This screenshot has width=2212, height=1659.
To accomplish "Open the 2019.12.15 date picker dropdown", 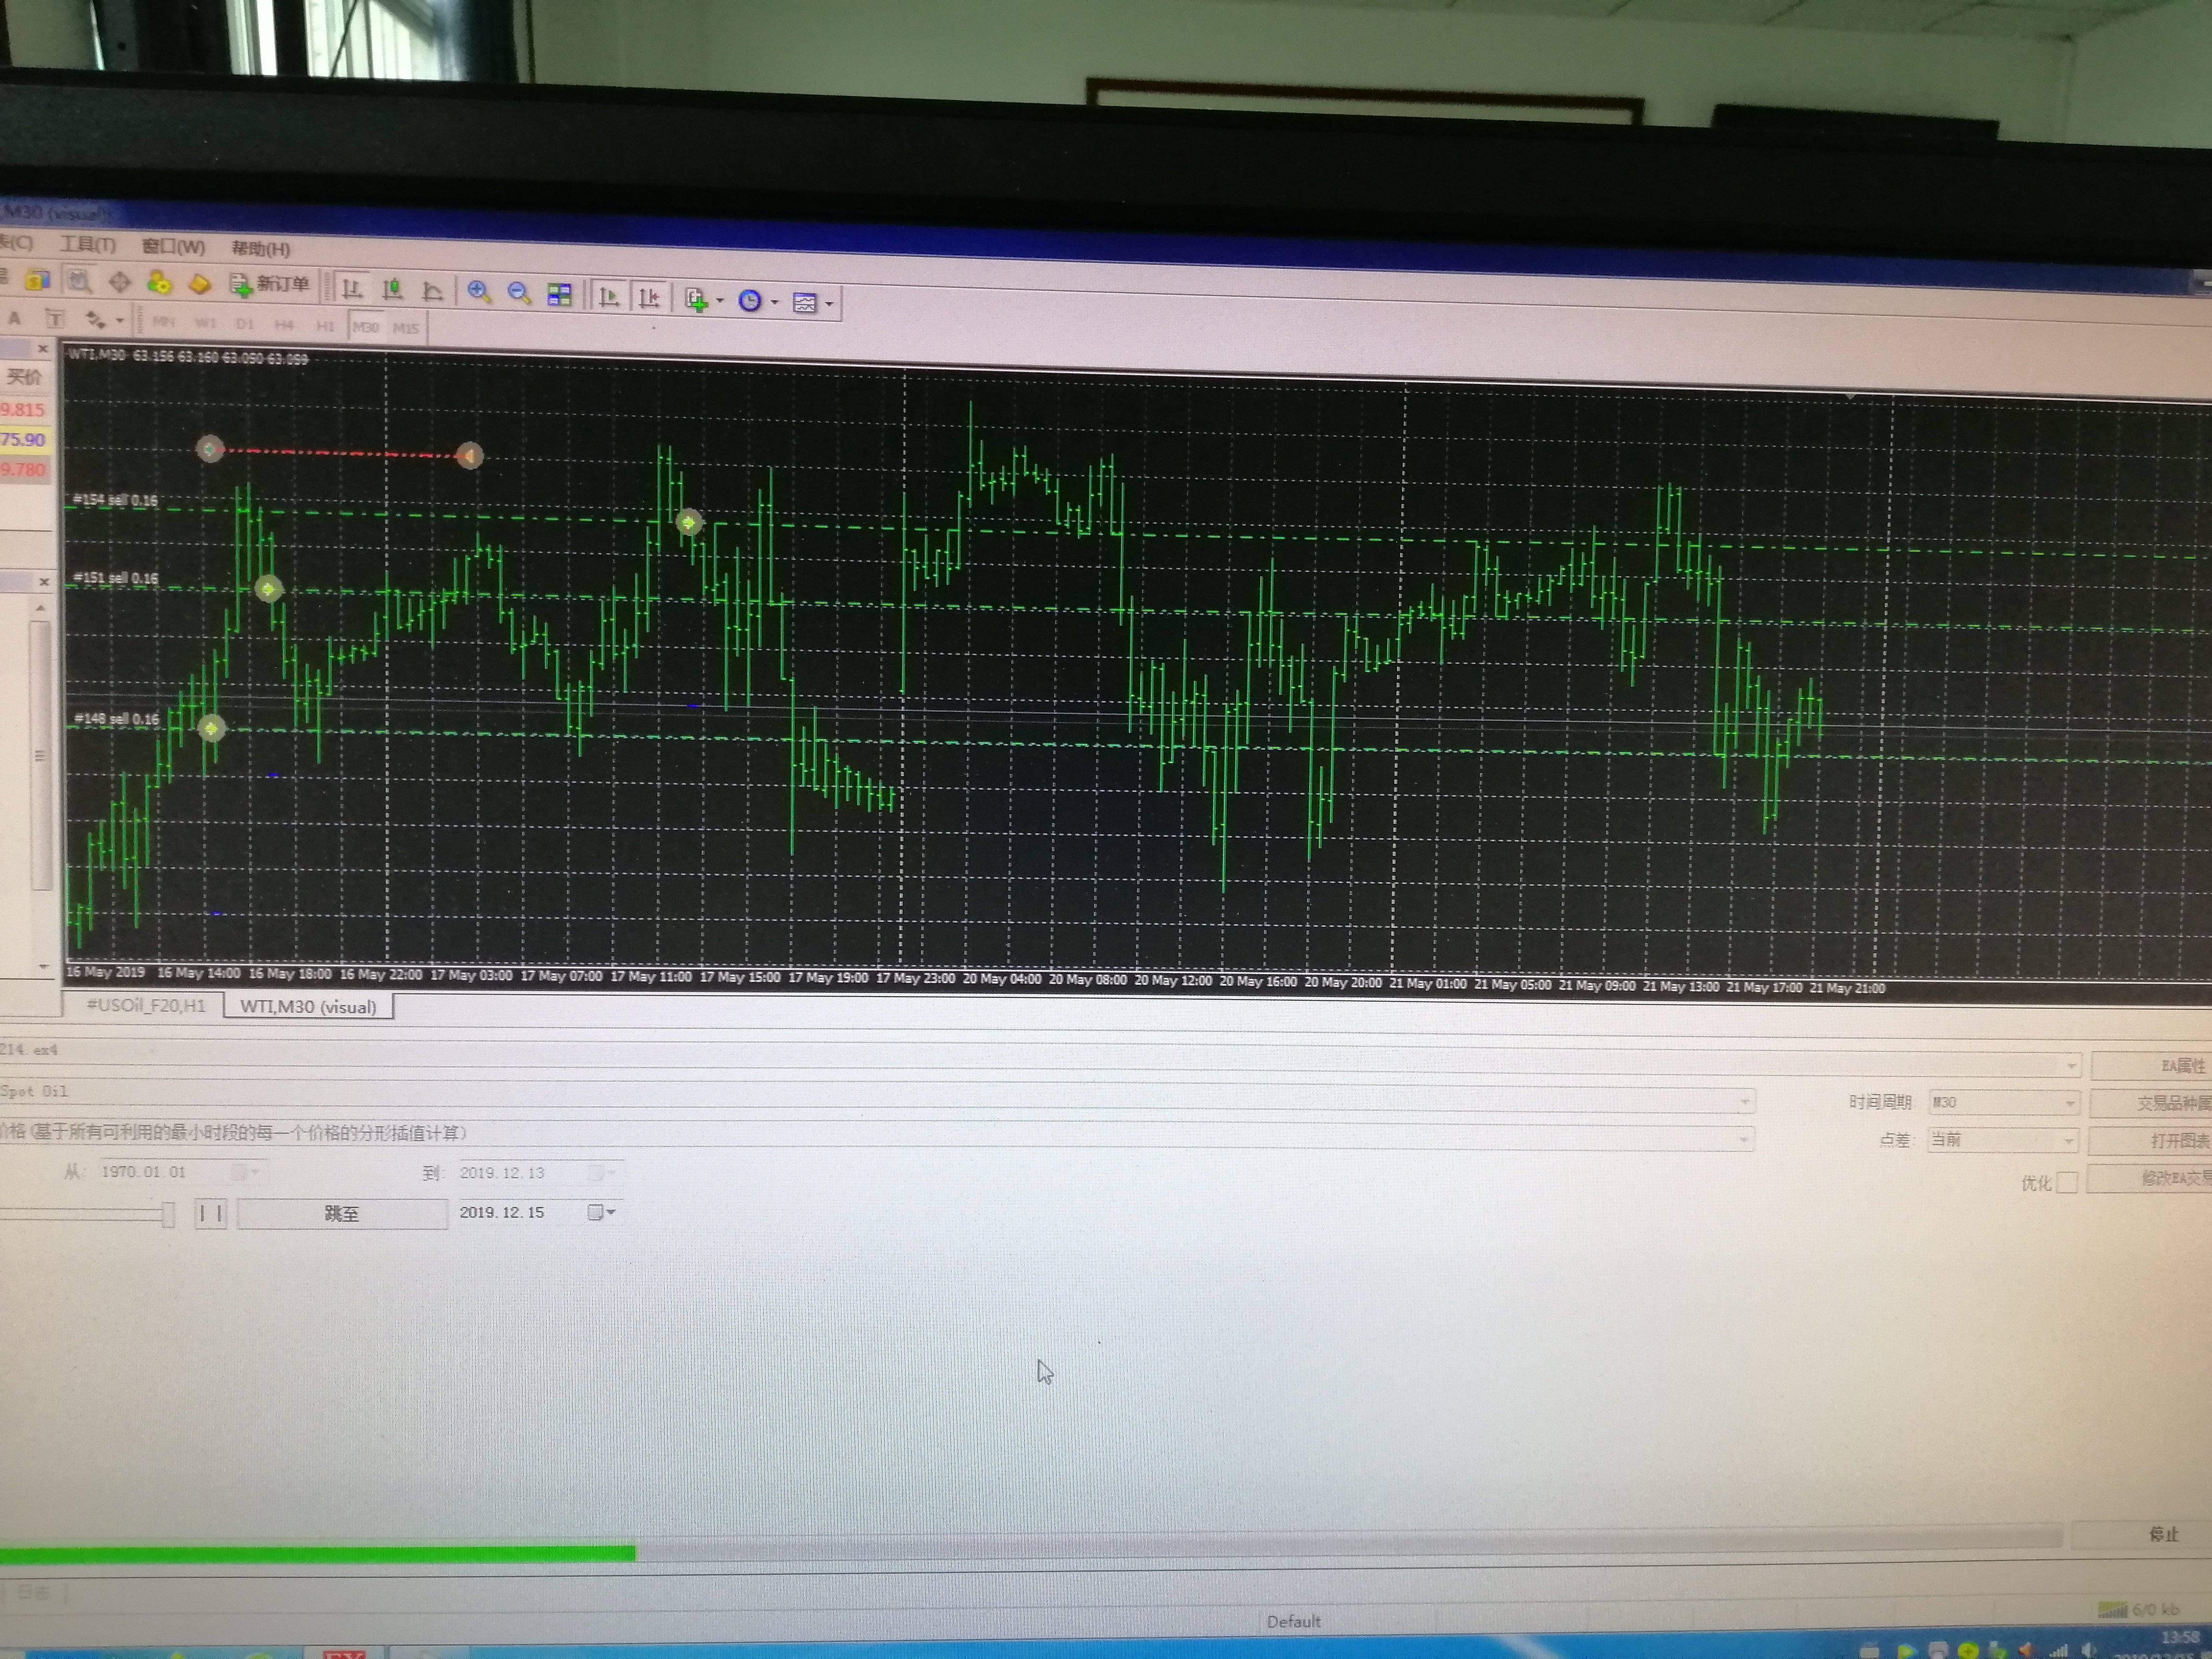I will pos(601,1212).
